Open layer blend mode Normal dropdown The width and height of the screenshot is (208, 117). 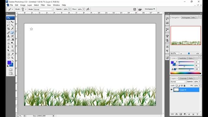pos(178,82)
